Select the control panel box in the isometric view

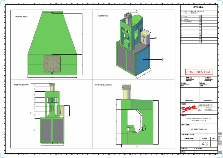pos(145,37)
